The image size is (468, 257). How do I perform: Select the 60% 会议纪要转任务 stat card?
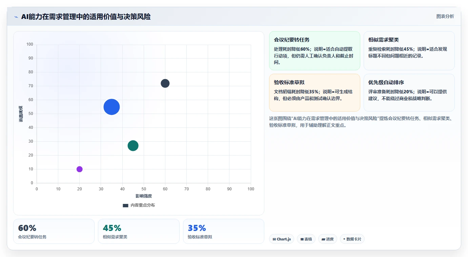[x=54, y=231]
